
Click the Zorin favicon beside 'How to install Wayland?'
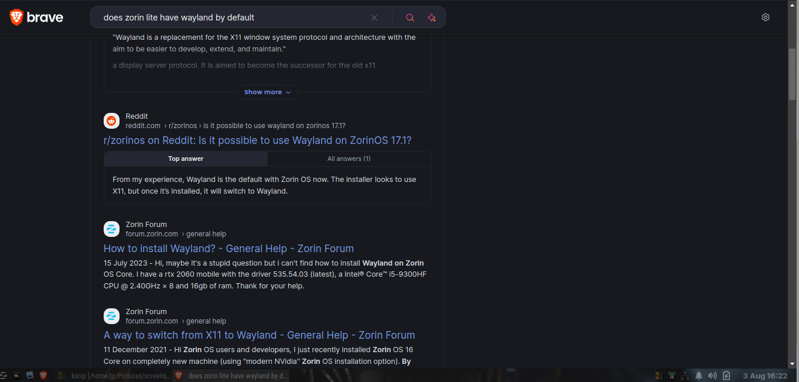(x=111, y=229)
